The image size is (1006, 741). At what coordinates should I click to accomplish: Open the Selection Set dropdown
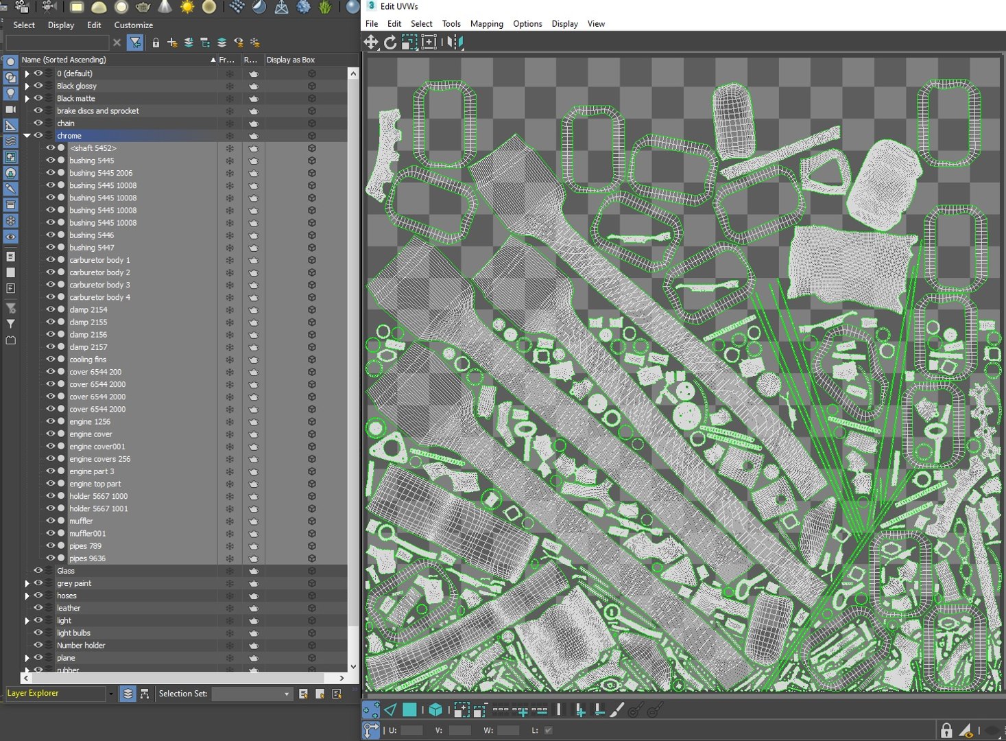[x=252, y=694]
